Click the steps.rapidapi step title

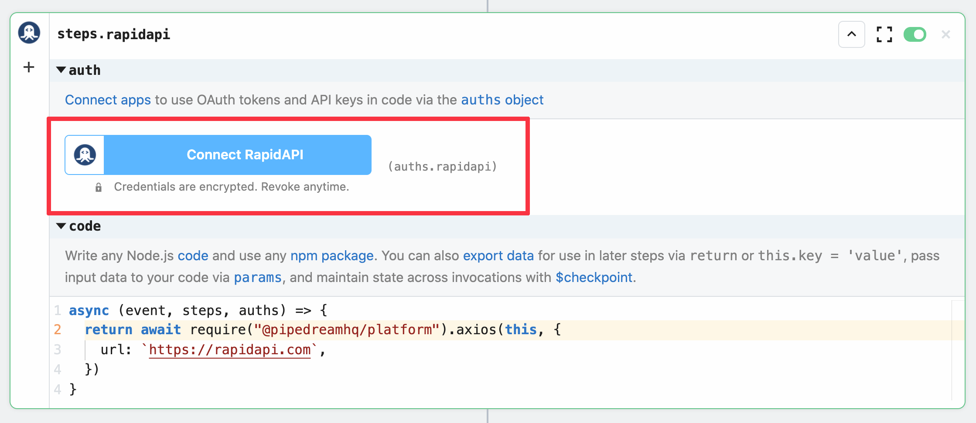coord(114,34)
